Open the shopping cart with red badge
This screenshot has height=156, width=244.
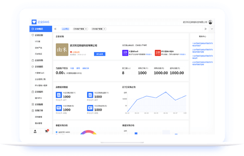pyautogui.click(x=47, y=131)
